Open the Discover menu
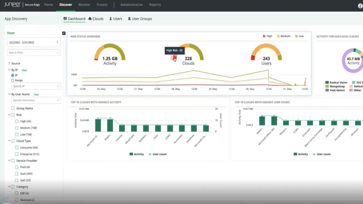The width and height of the screenshot is (363, 204). [x=66, y=5]
